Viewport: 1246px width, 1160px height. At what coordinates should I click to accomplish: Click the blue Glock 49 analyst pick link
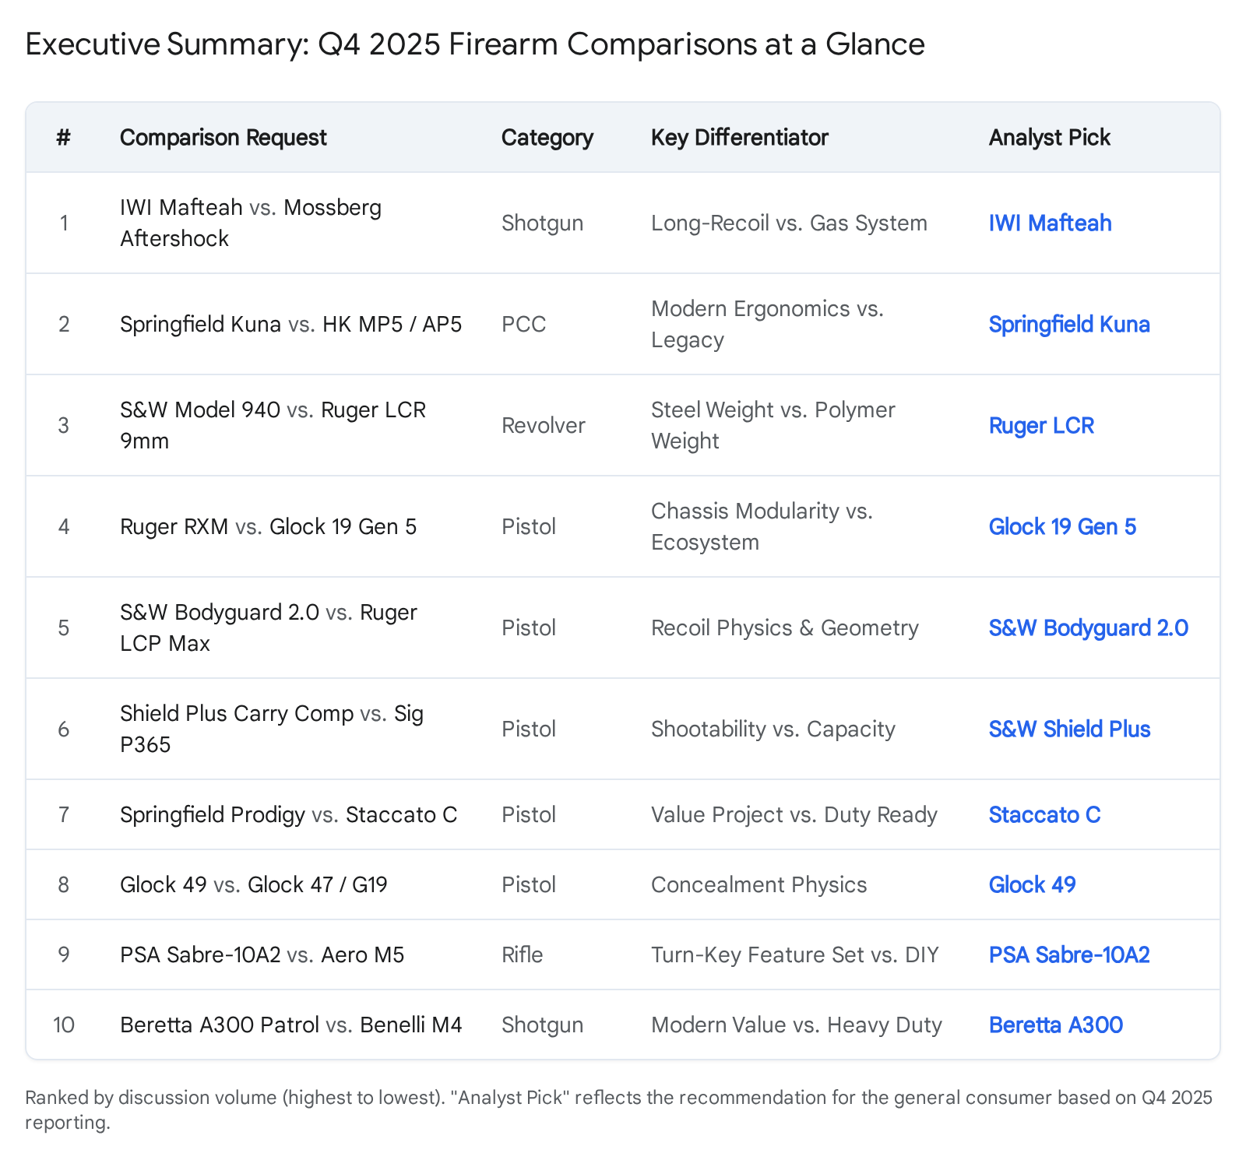click(1032, 885)
